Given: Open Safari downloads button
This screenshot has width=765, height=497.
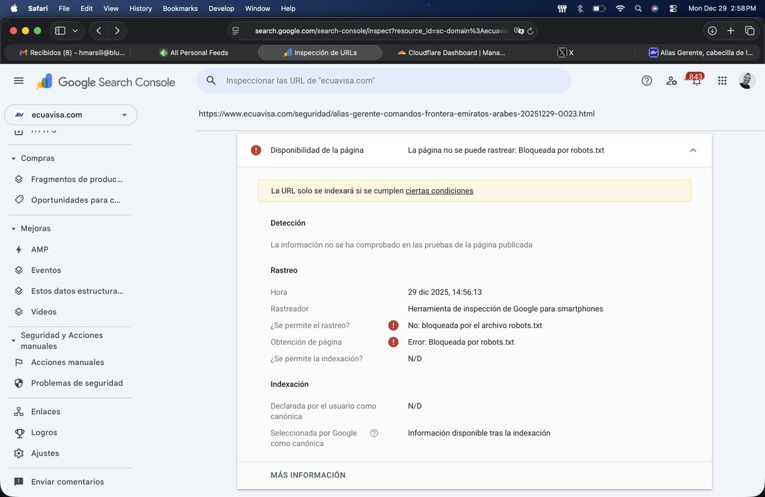Looking at the screenshot, I should (x=712, y=31).
